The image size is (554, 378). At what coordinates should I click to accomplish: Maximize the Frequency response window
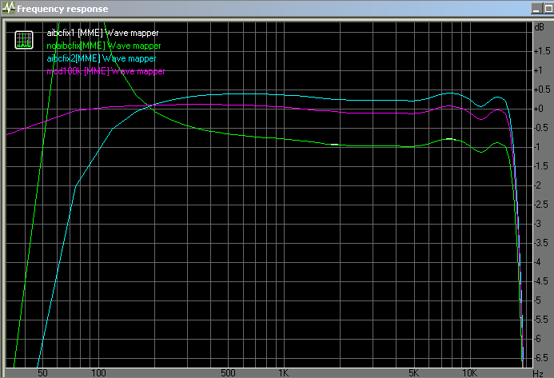[548, 9]
